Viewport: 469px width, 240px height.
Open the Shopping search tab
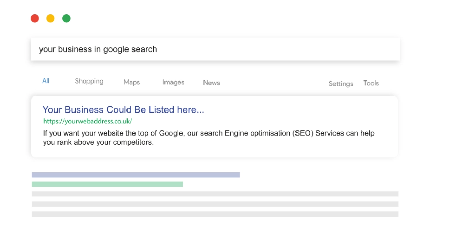(89, 81)
